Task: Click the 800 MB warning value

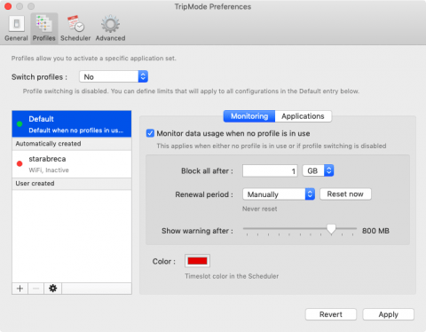Action: (x=375, y=231)
